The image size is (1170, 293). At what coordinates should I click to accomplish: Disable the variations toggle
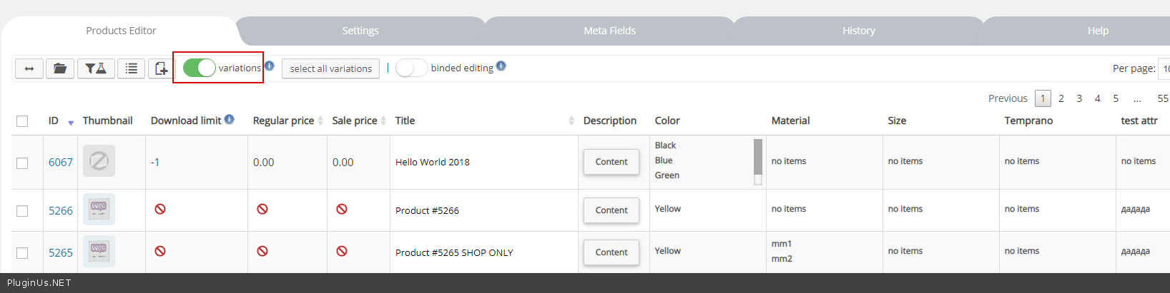(199, 68)
